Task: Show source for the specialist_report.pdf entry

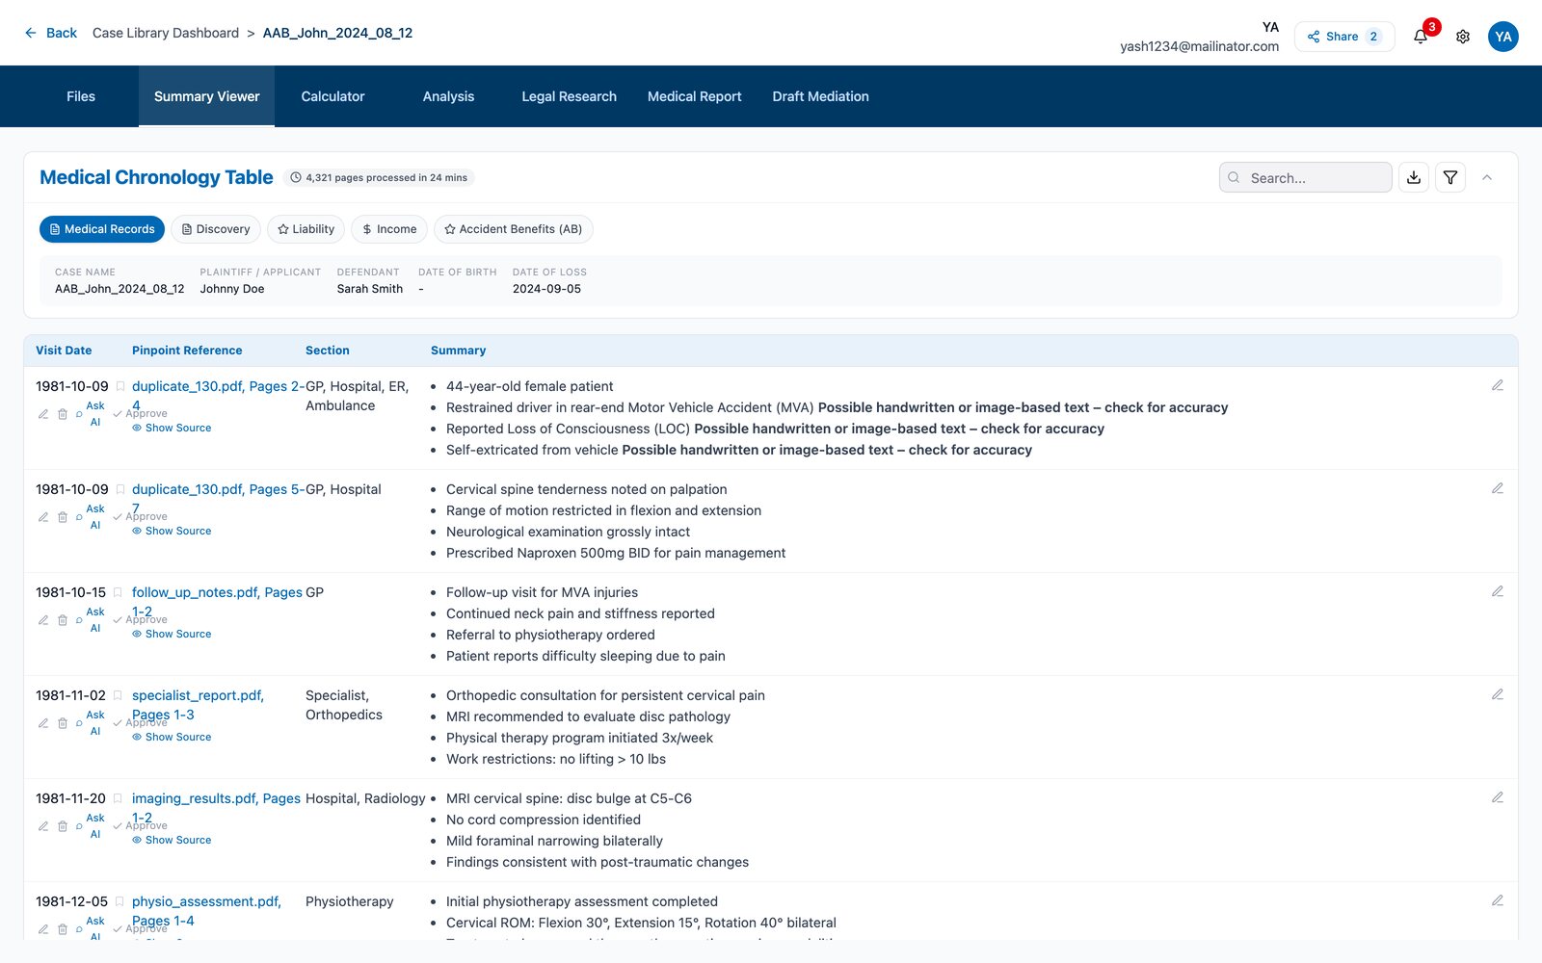Action: pyautogui.click(x=172, y=737)
